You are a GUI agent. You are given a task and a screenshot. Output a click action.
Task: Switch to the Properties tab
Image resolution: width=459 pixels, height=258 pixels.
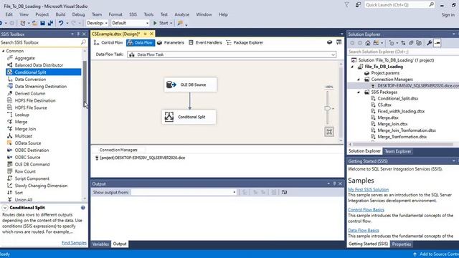(x=402, y=244)
